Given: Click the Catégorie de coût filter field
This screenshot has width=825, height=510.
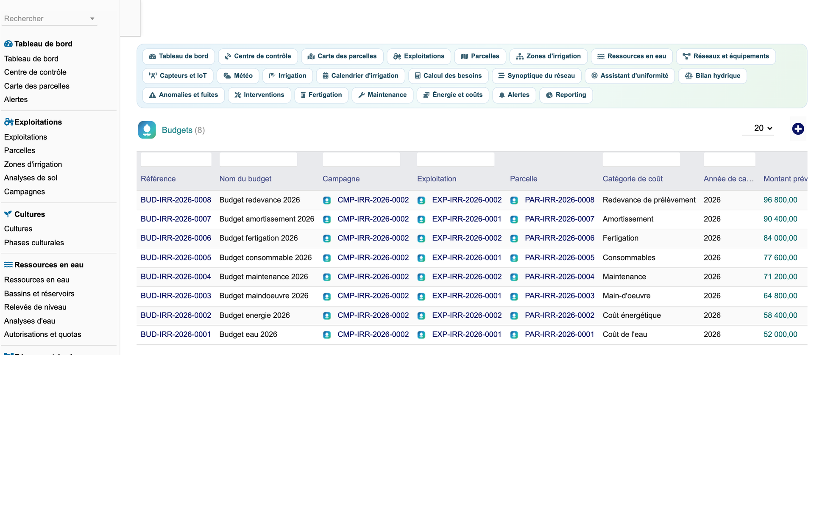Looking at the screenshot, I should [641, 159].
